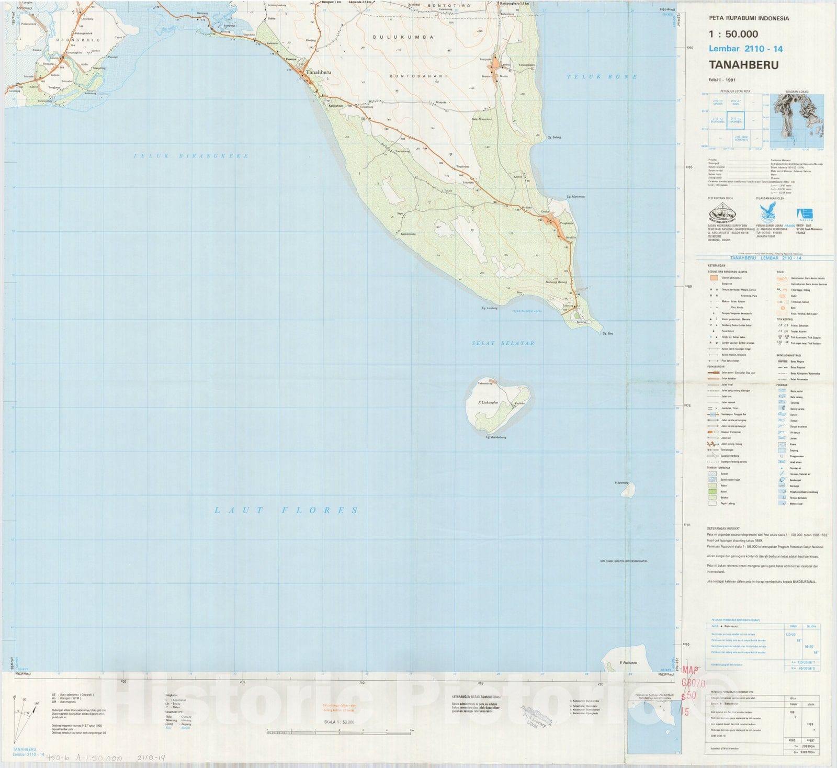Click the orange Daerah pemukiman legend symbol

point(713,278)
